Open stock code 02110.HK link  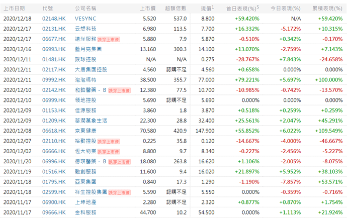click(x=54, y=141)
